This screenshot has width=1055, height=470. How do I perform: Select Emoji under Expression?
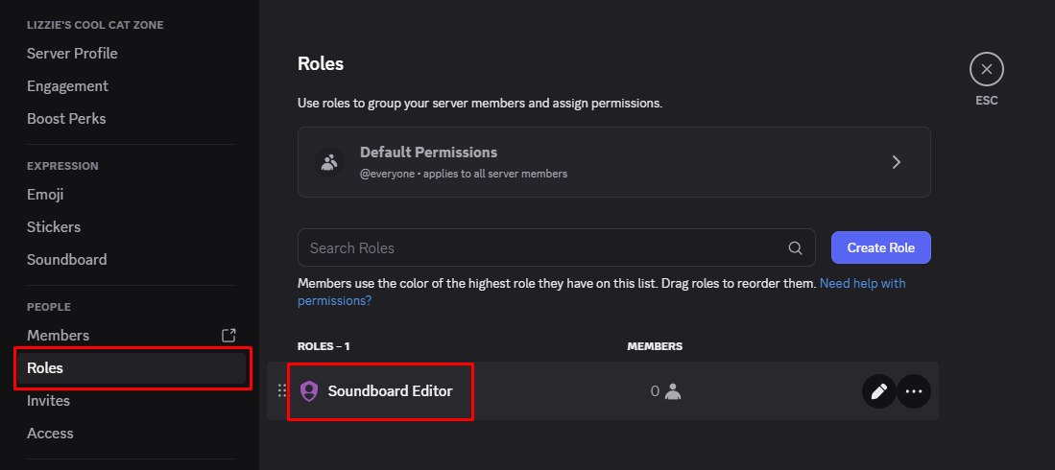coord(45,195)
